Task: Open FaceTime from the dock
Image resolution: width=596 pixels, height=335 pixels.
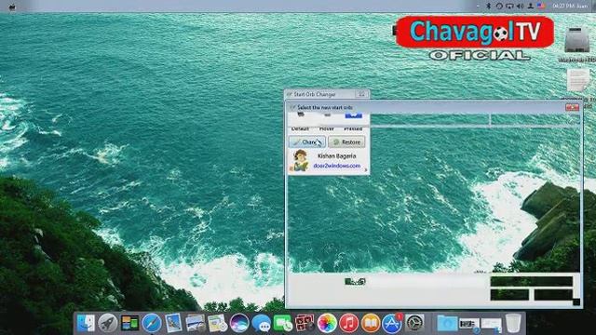Action: [283, 323]
